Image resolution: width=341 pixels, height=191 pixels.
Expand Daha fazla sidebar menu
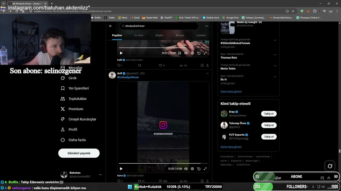pos(74,140)
